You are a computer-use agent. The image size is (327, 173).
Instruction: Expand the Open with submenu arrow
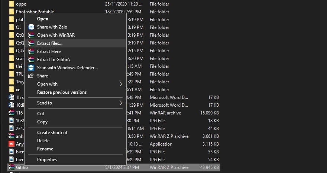[121, 84]
